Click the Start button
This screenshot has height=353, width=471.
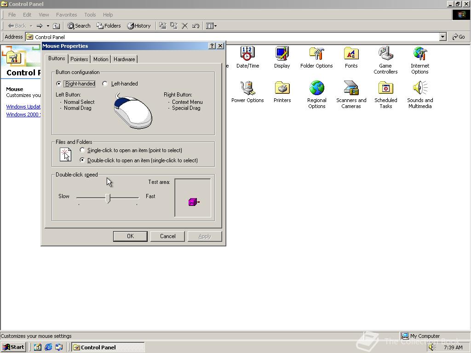pos(13,347)
